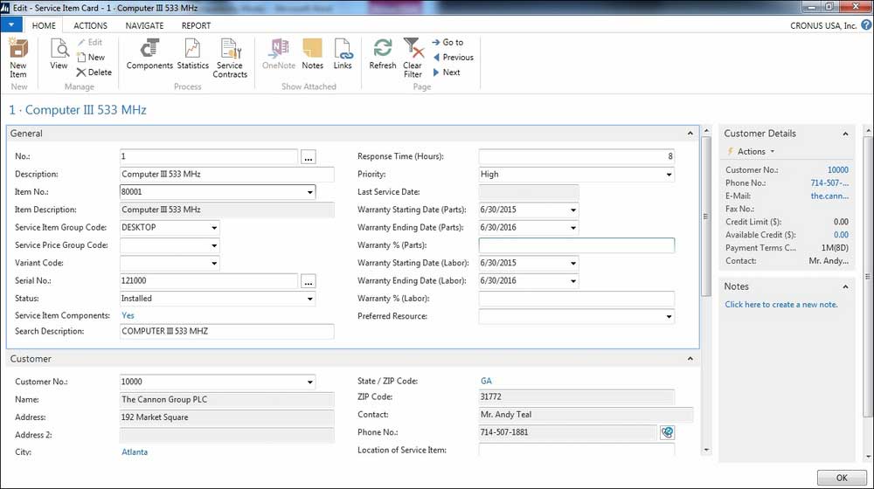Click the OneNote ribbon icon
This screenshot has width=874, height=489.
point(279,54)
